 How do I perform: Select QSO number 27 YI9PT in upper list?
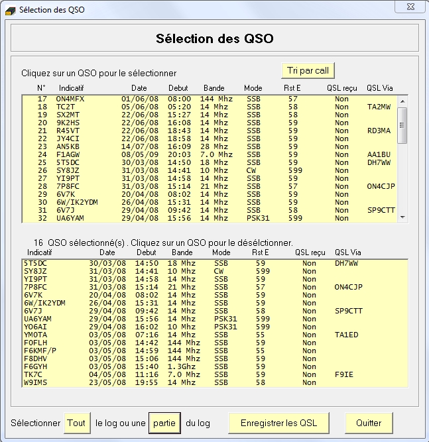(210, 178)
